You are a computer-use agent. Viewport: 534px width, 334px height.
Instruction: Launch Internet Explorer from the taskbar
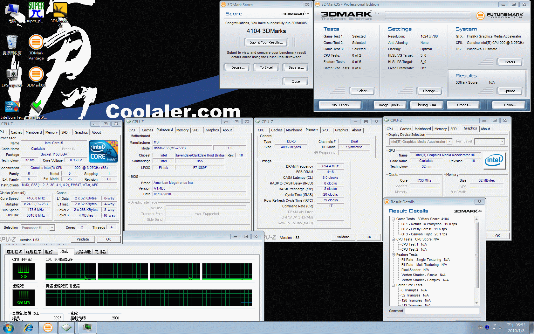pyautogui.click(x=29, y=328)
